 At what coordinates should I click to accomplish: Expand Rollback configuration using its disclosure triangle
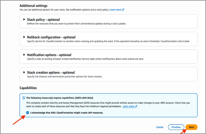click(x=24, y=37)
